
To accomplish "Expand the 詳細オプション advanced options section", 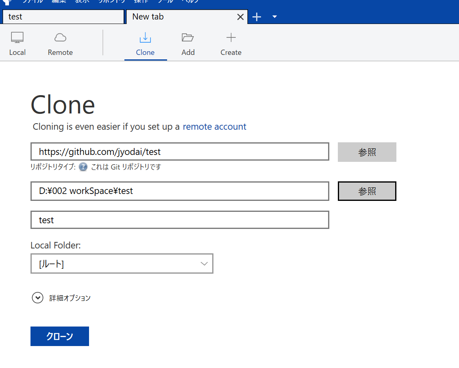I will click(x=37, y=298).
